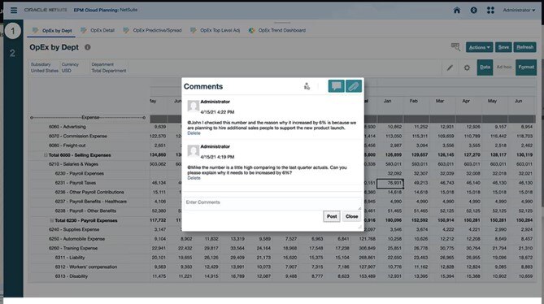This screenshot has height=304, width=544.
Task: Click the Post button
Action: 332,216
